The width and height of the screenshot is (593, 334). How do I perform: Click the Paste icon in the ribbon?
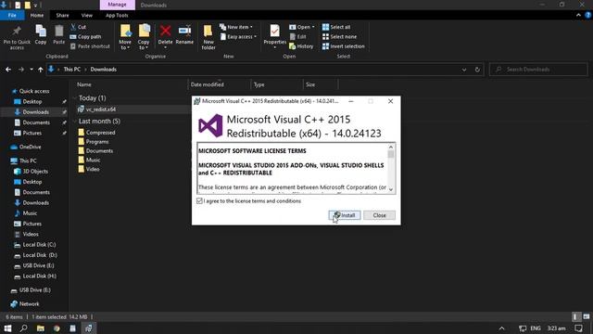point(59,31)
